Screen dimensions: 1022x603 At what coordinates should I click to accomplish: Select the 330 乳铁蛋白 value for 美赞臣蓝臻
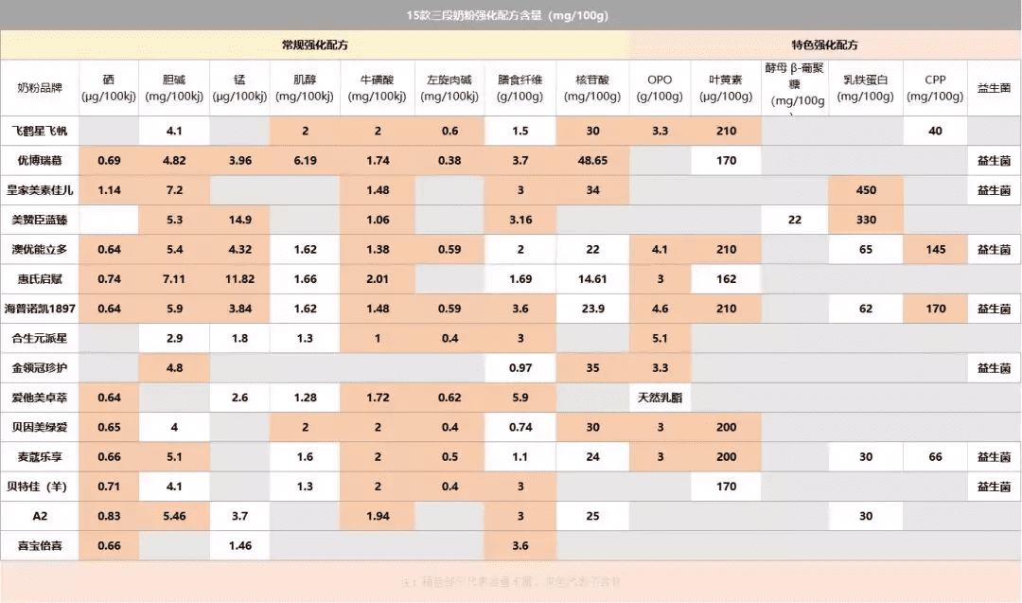pyautogui.click(x=866, y=220)
